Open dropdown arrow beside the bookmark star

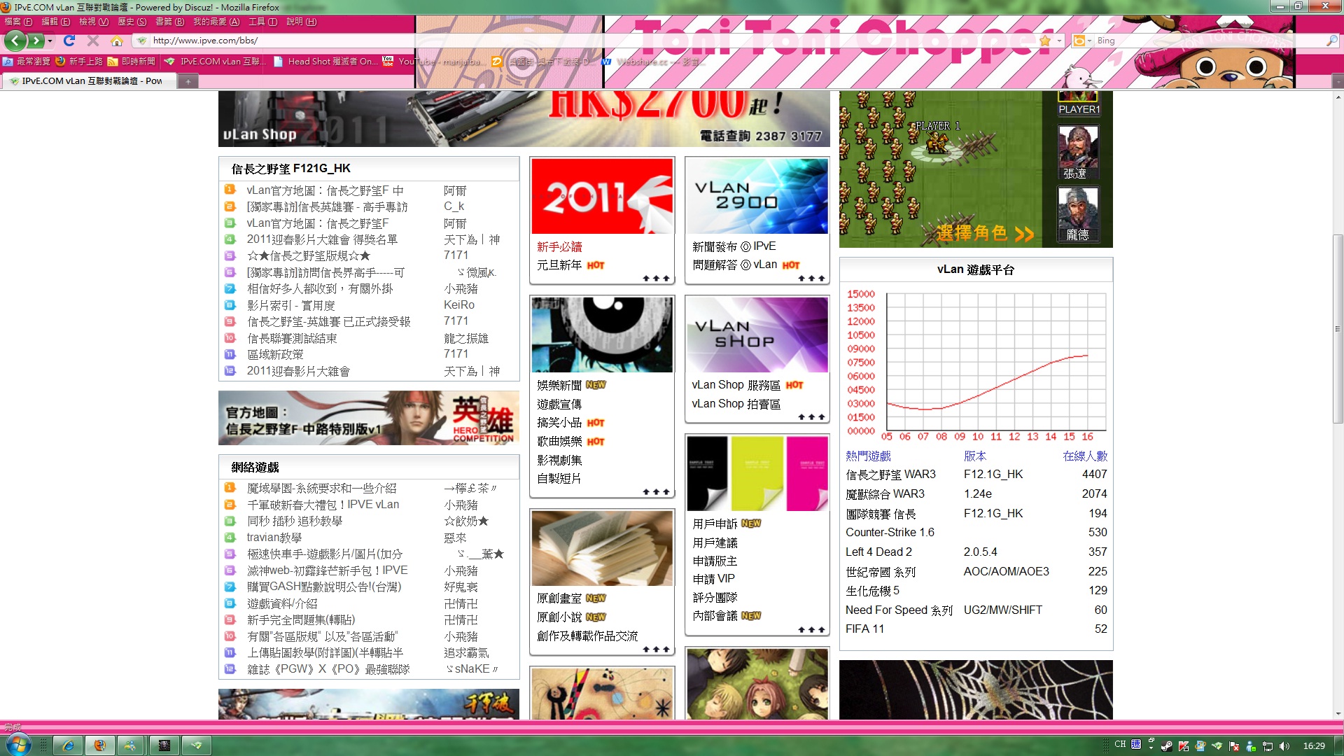point(1059,41)
